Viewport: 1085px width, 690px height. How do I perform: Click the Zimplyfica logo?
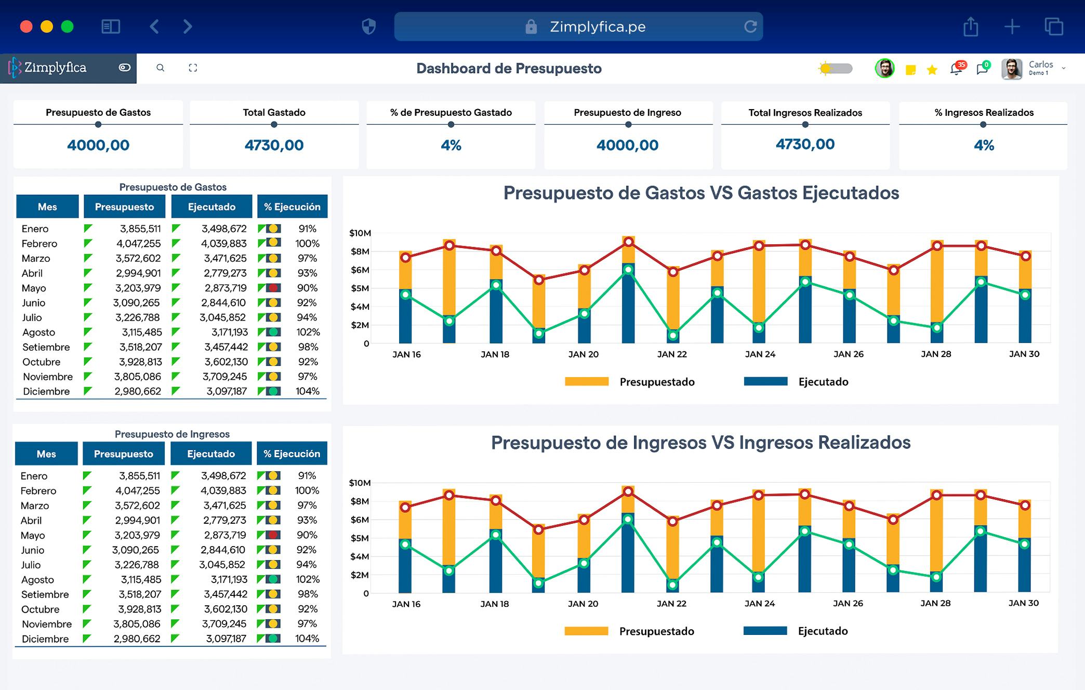pyautogui.click(x=50, y=67)
